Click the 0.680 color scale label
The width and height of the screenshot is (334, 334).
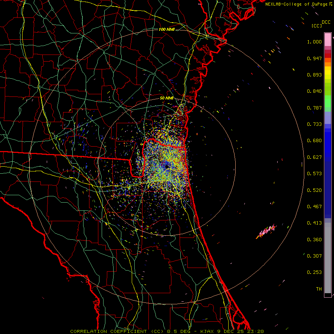[314, 141]
